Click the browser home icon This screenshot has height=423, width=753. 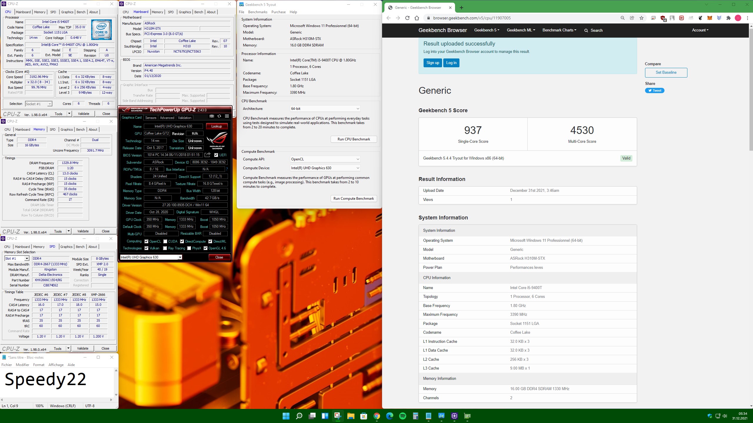pos(417,18)
